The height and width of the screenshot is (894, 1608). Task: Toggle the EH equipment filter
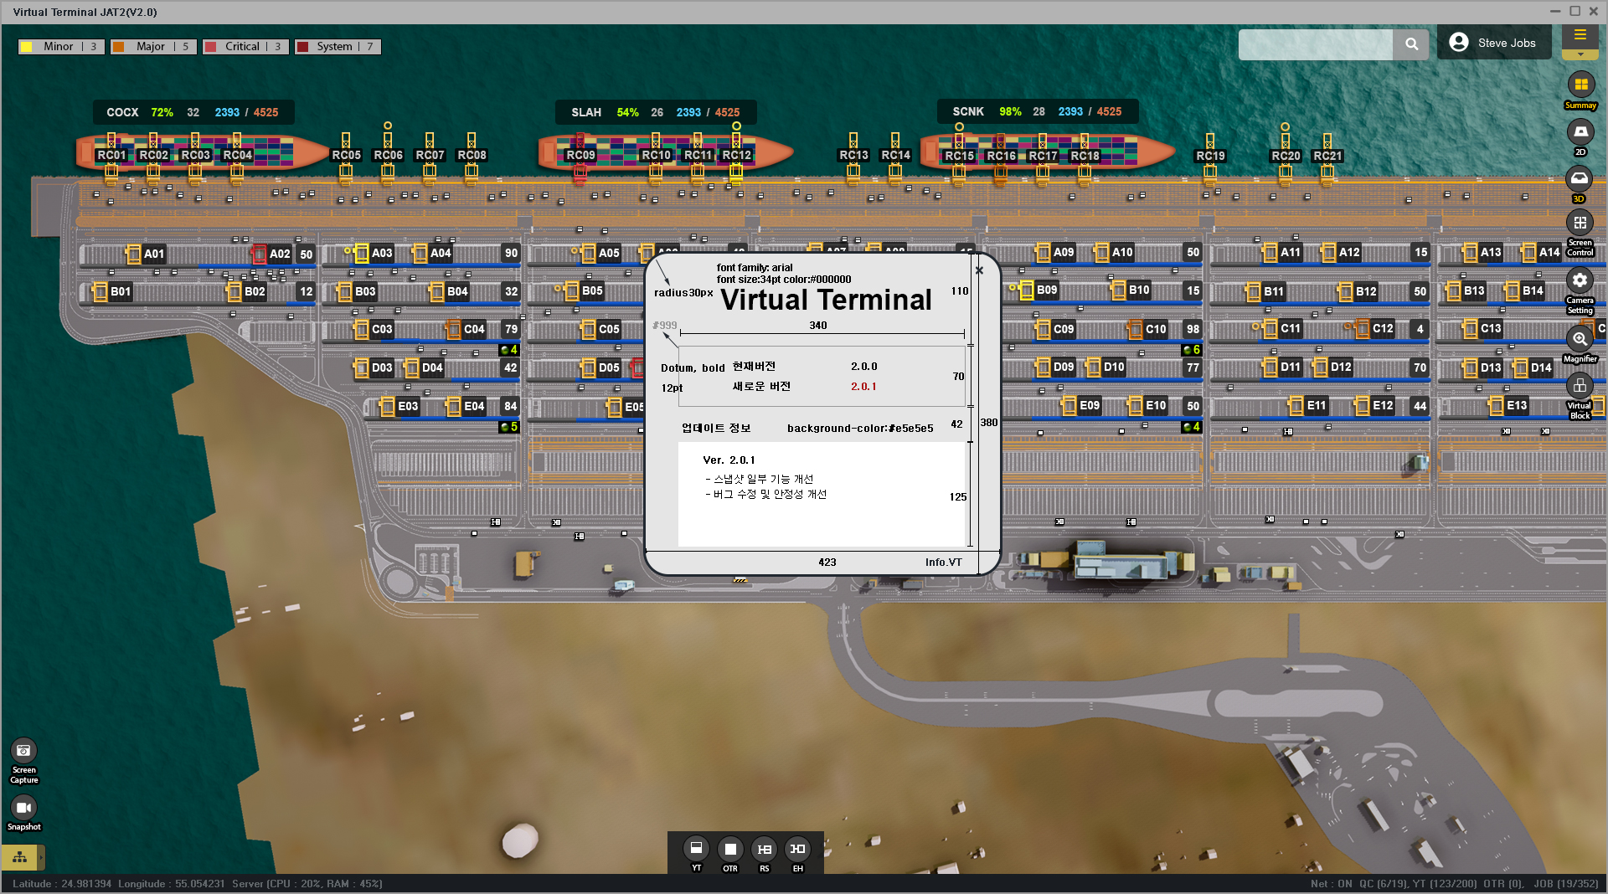click(798, 849)
